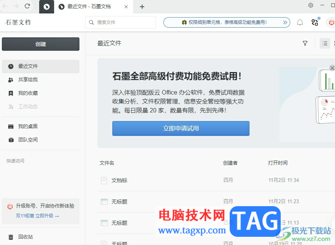
Task: Switch to the 最近文件 - 石墨文档 tab
Action: point(89,7)
